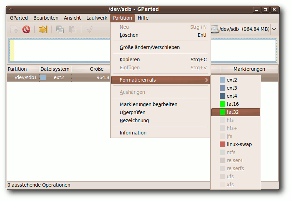
Task: Click the paste partition toolbar icon
Action: point(73,29)
